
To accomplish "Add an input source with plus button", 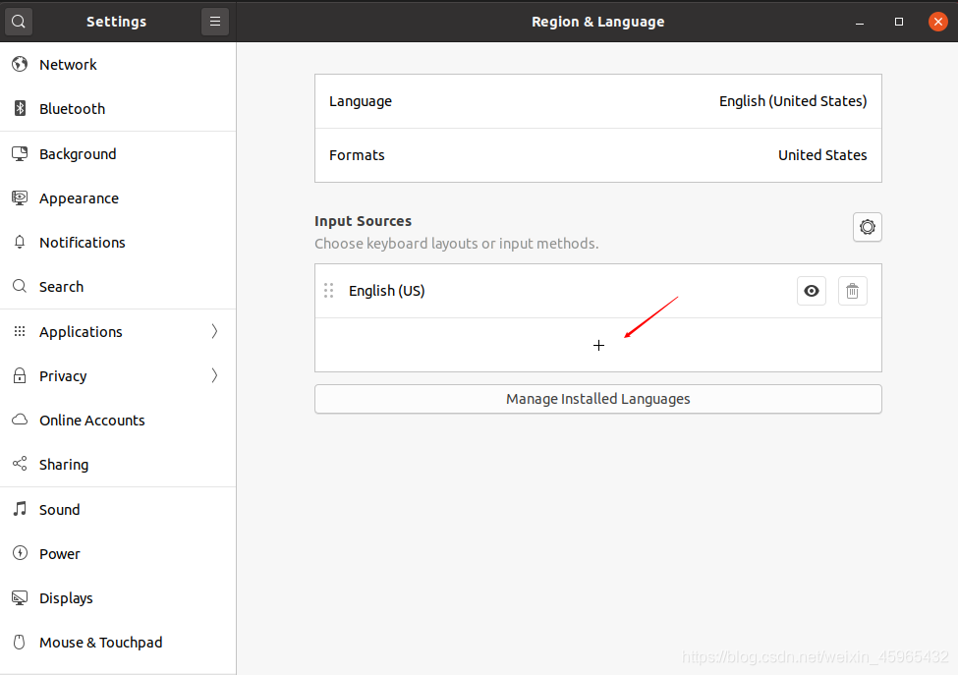I will pos(598,345).
